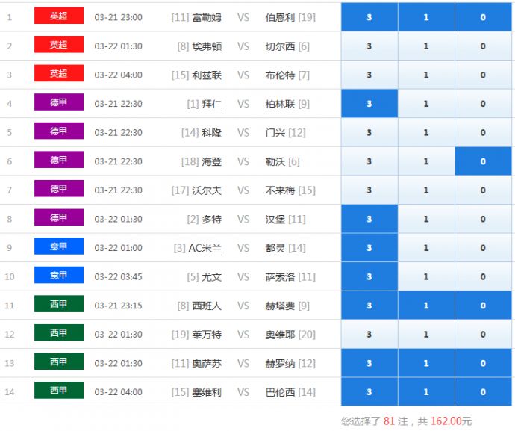
Task: Toggle the 3 option for 富勒姆 vs 伯恩利
Action: [x=369, y=17]
